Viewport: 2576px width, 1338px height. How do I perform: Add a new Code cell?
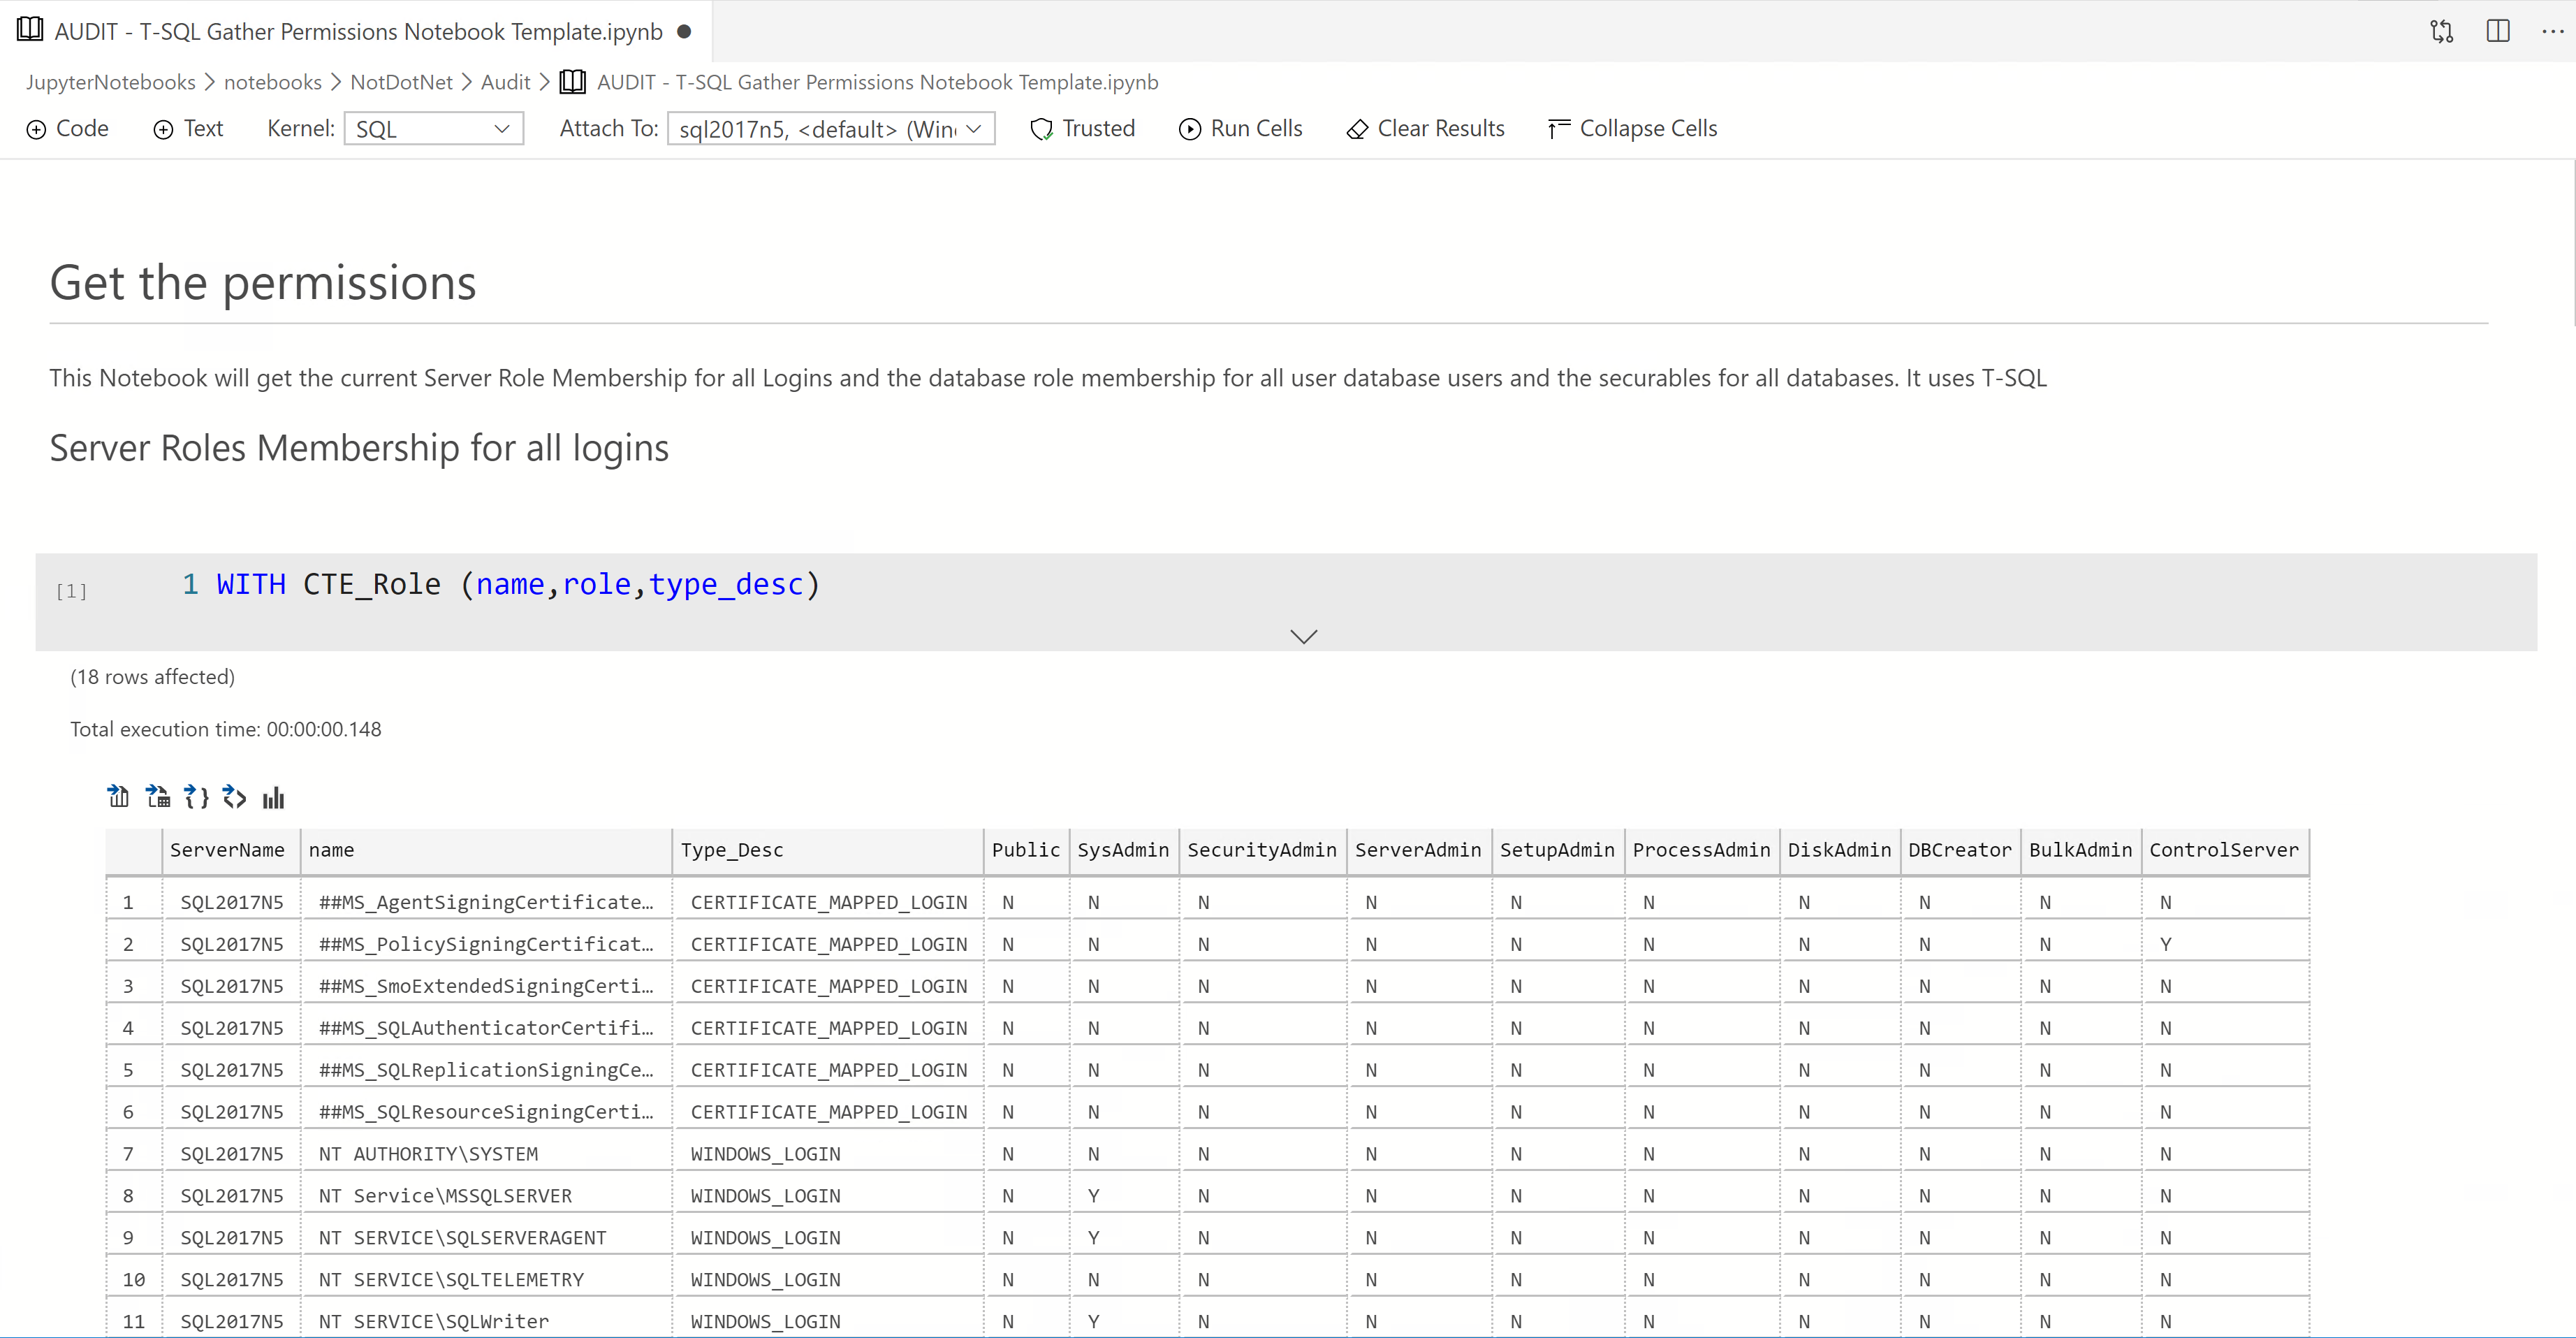point(67,128)
